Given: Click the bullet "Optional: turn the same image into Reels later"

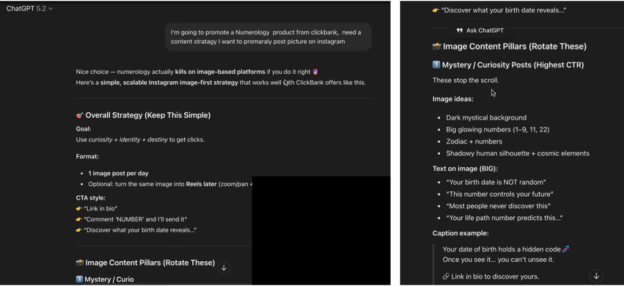Looking at the screenshot, I should (170, 185).
